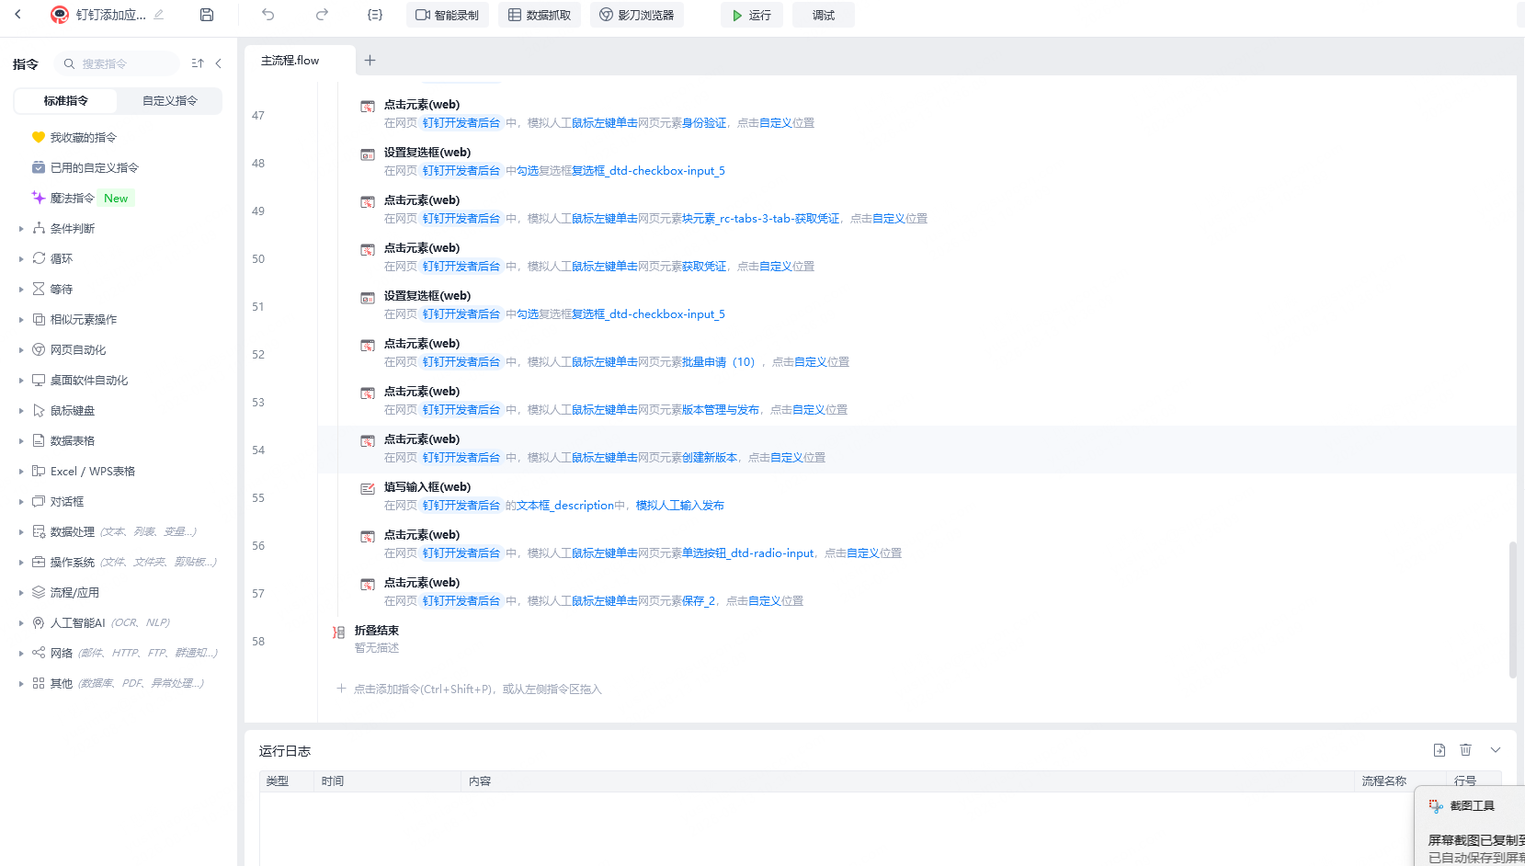
Task: Clear the run log with the trash icon
Action: pyautogui.click(x=1466, y=750)
